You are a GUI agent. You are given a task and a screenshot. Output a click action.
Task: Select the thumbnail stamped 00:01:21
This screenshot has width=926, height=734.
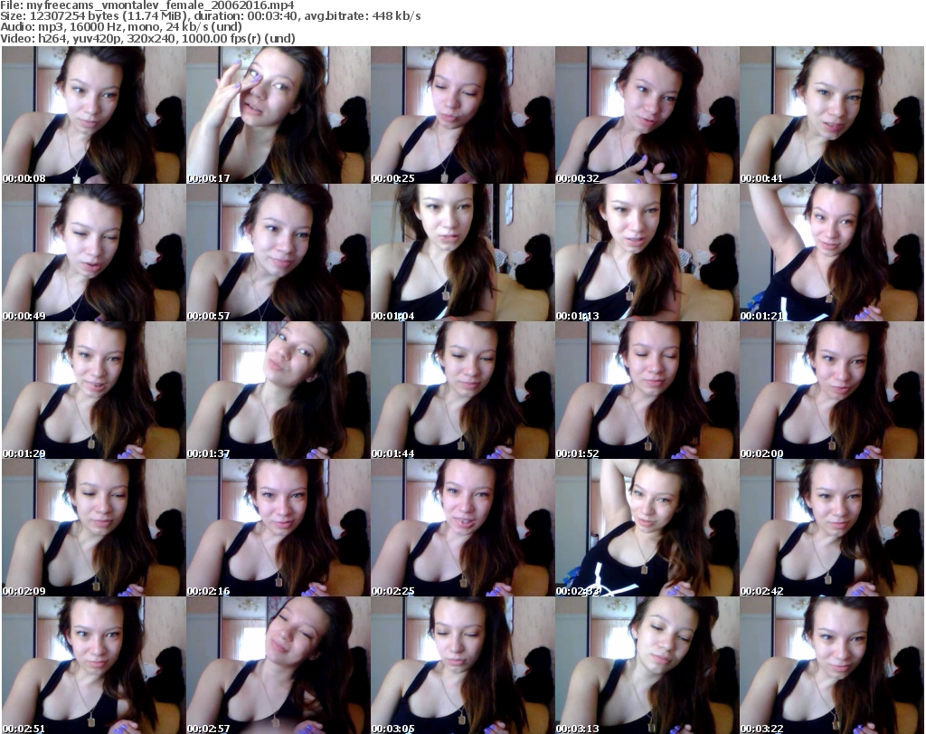[832, 253]
